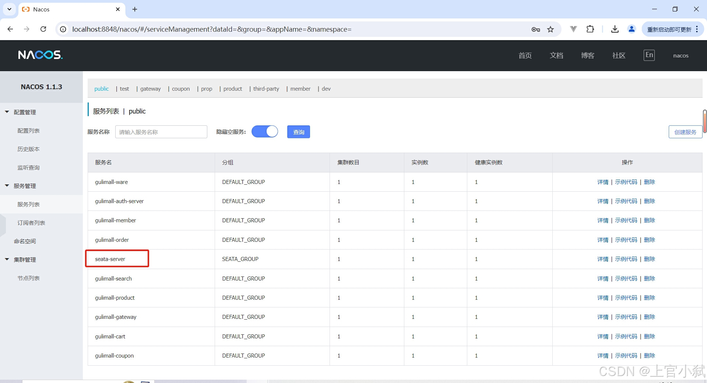Select the dev namespace tab
The image size is (707, 383).
point(326,88)
